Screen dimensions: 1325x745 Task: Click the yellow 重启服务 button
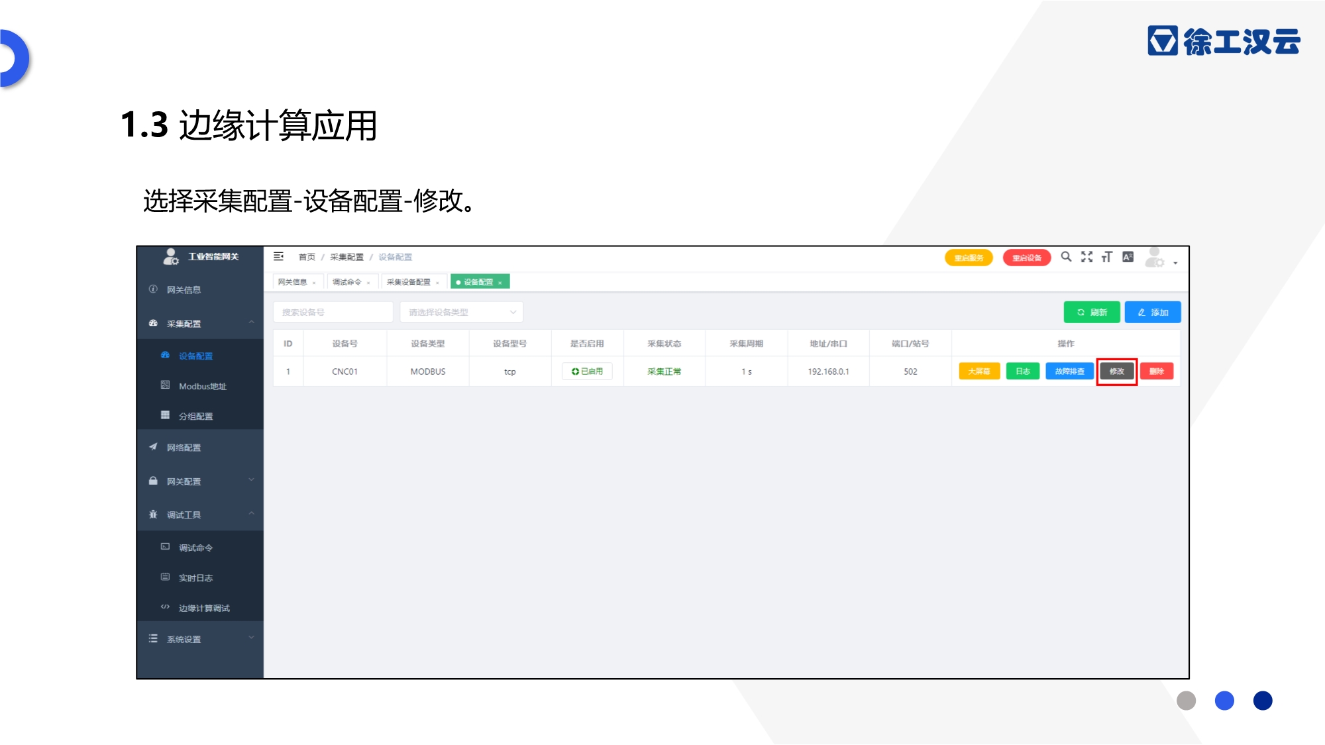(969, 258)
